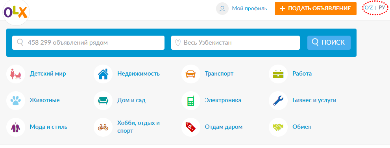The height and width of the screenshot is (148, 390).
Task: Click the bicycle icon for Хобби
Action: coord(103,127)
